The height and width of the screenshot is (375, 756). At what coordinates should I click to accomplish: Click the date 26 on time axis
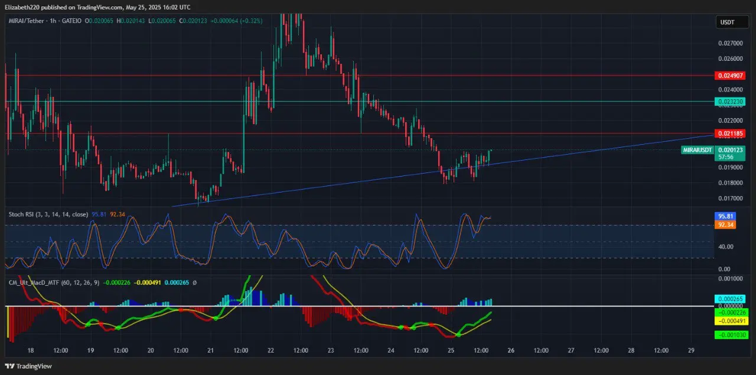coord(511,350)
